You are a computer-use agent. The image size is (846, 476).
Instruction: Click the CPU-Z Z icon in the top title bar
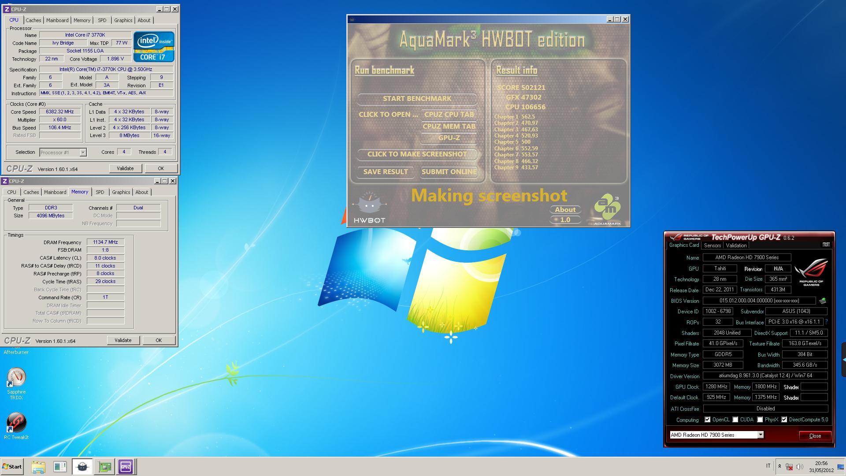point(6,9)
